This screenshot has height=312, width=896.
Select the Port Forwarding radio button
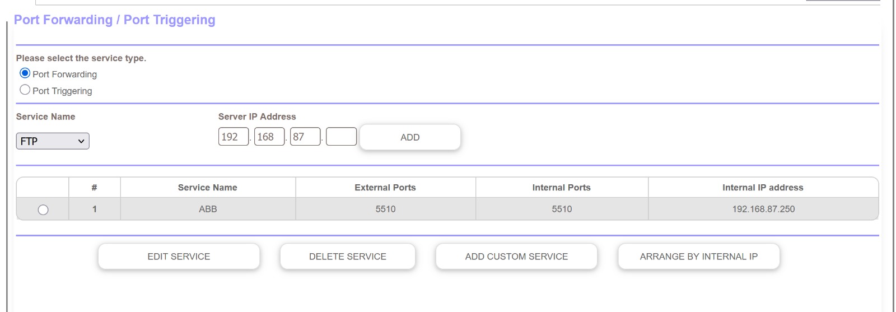25,73
